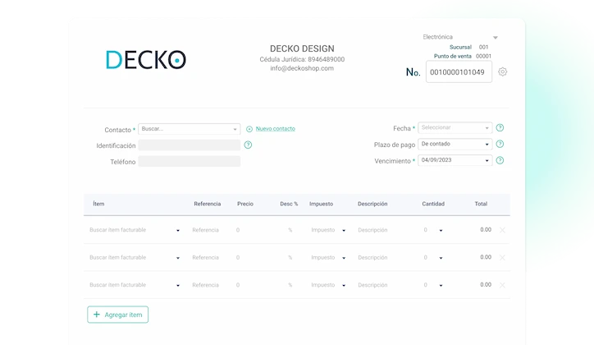The height and width of the screenshot is (345, 594).
Task: Click Descripción column header
Action: 372,204
